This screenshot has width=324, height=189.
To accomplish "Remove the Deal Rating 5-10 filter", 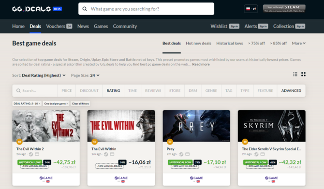I will [40, 104].
